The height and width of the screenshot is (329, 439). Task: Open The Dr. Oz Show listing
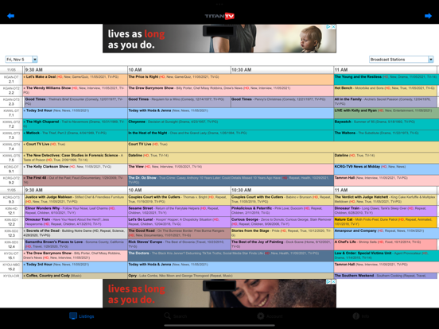coord(231,180)
